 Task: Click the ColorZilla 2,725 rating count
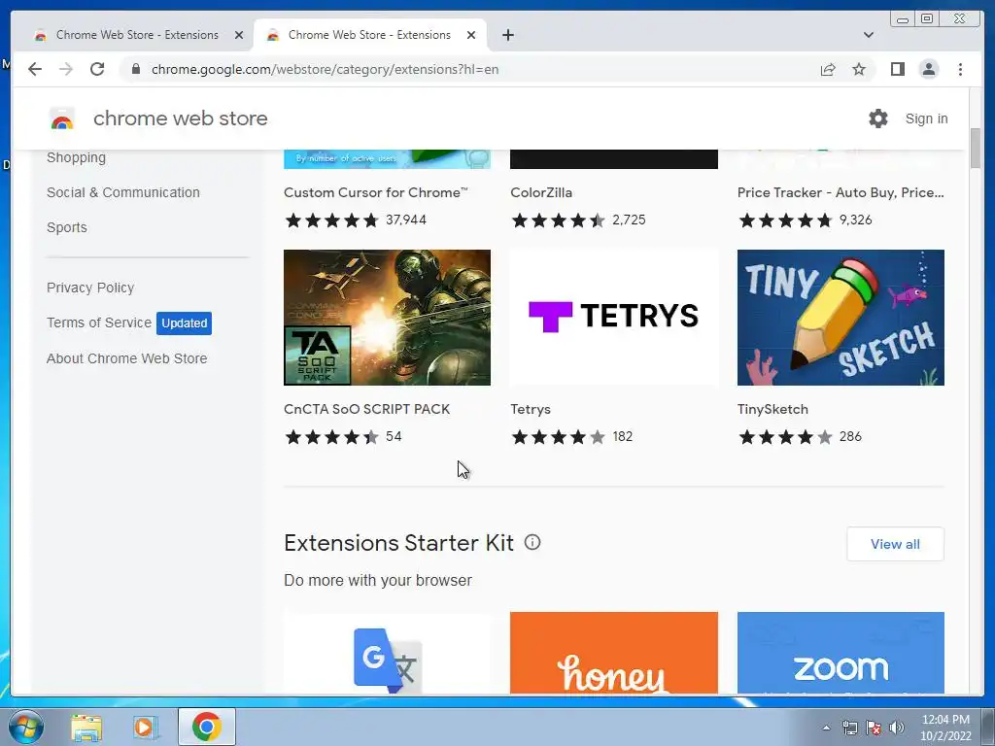pos(629,220)
